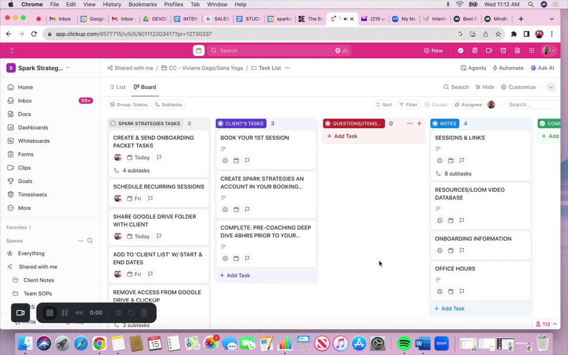Screen dimensions: 568x355
Task: Open Ask AI
Action: coord(542,68)
